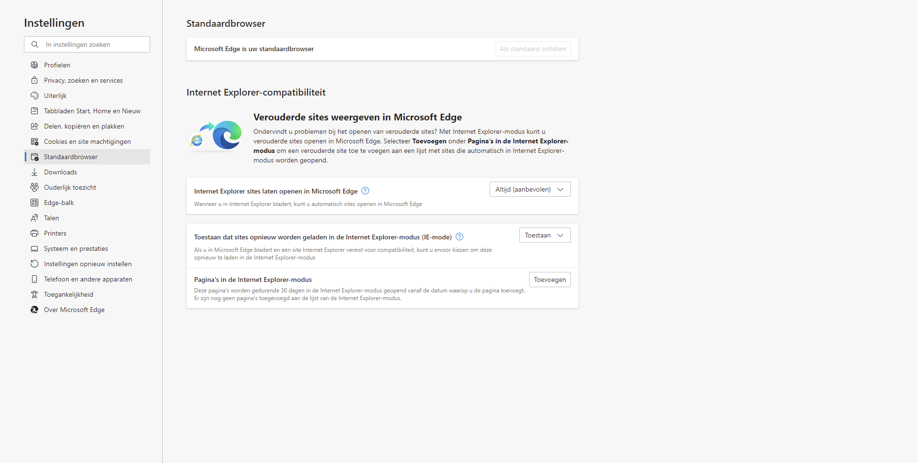Open Over Microsoft Edge page

[x=87, y=310]
